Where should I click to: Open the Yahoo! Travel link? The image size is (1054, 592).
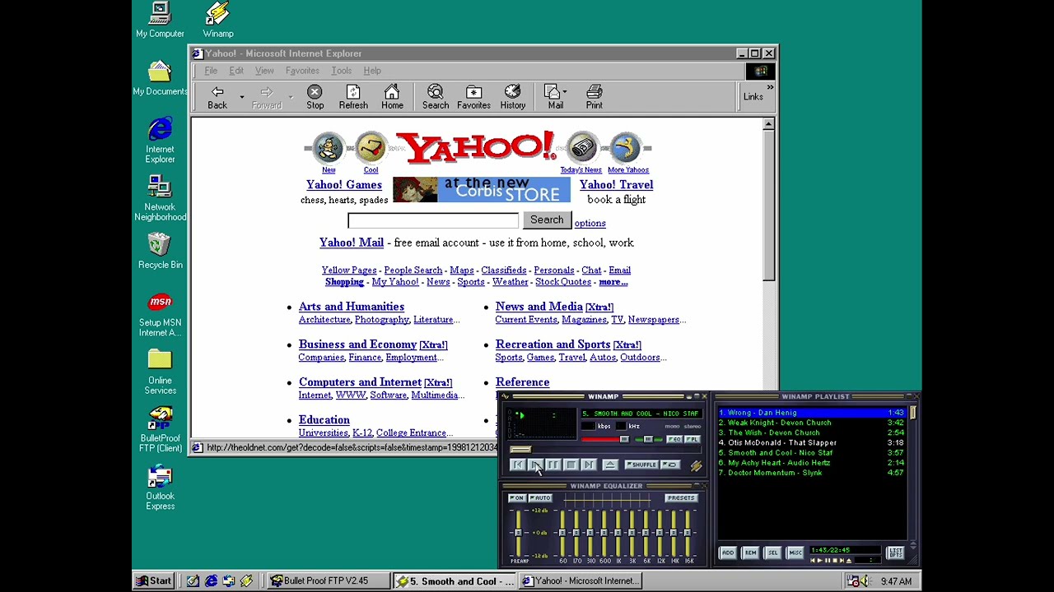point(617,185)
